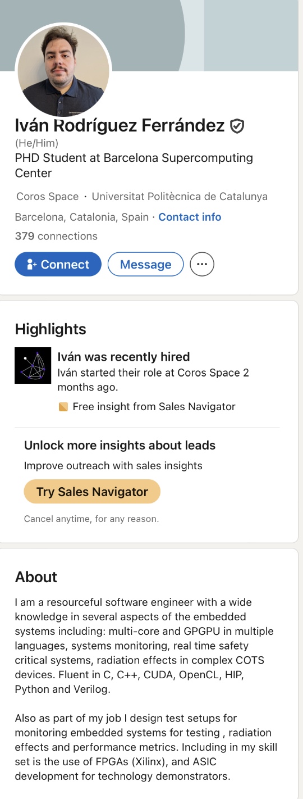Click the Coros Space logo in Highlights
The height and width of the screenshot is (799, 303).
pyautogui.click(x=33, y=365)
